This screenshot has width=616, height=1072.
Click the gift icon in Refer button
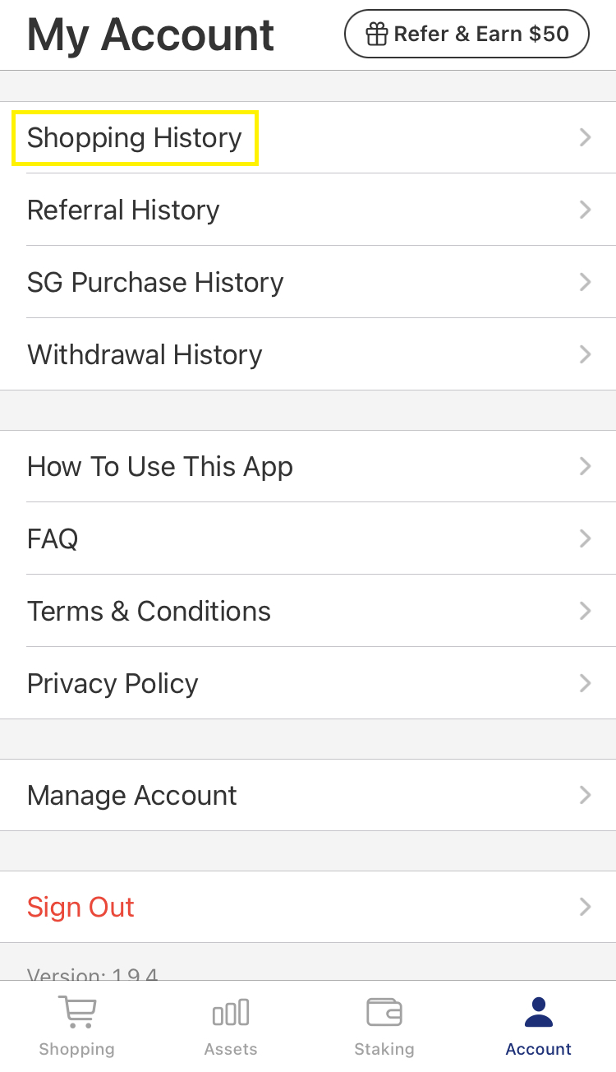coord(376,34)
